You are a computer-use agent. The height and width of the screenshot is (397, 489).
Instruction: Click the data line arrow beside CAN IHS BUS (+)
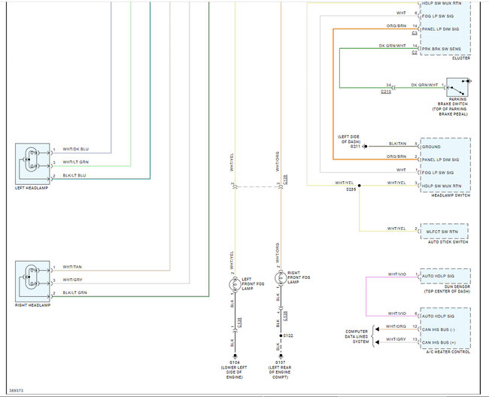[377, 342]
